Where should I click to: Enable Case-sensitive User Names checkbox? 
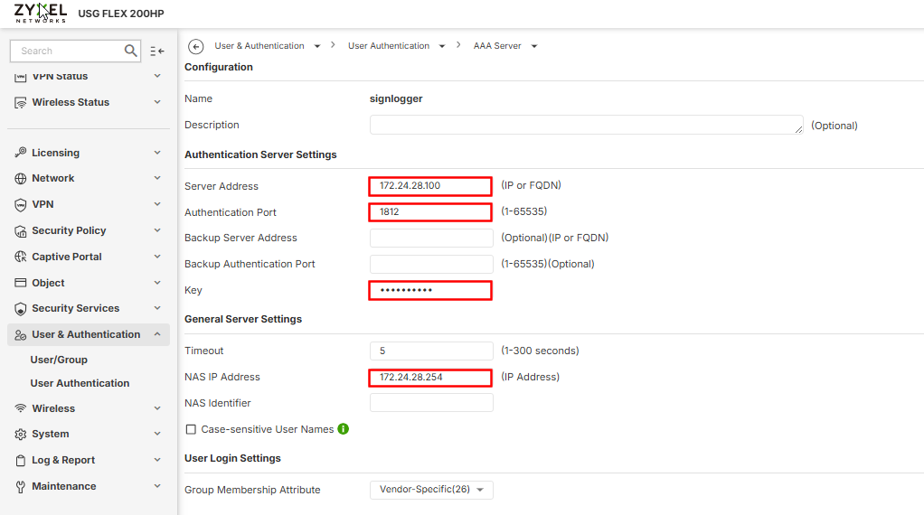point(191,430)
